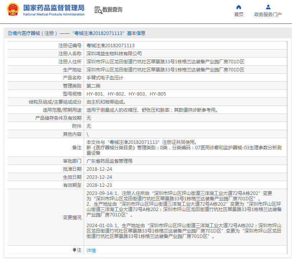292x259 pixels.
Task: Click the 审批部门 label
Action: pos(72,161)
